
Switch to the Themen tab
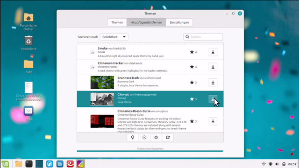tap(117, 22)
